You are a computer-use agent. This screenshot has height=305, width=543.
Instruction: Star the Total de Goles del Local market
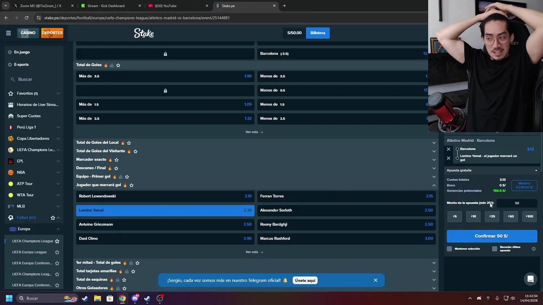click(x=129, y=143)
